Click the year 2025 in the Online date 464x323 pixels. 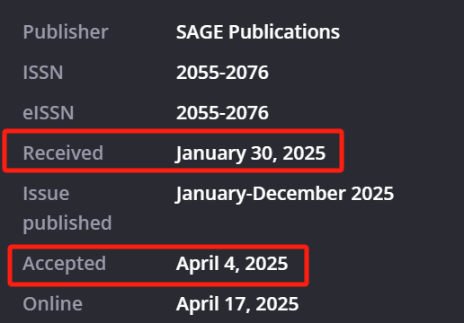click(277, 304)
